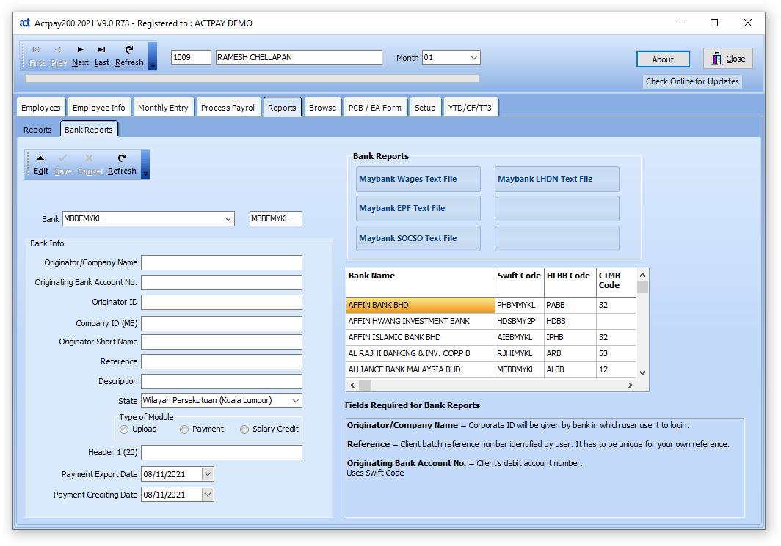Open bank toolbar overflow arrow

click(x=145, y=174)
